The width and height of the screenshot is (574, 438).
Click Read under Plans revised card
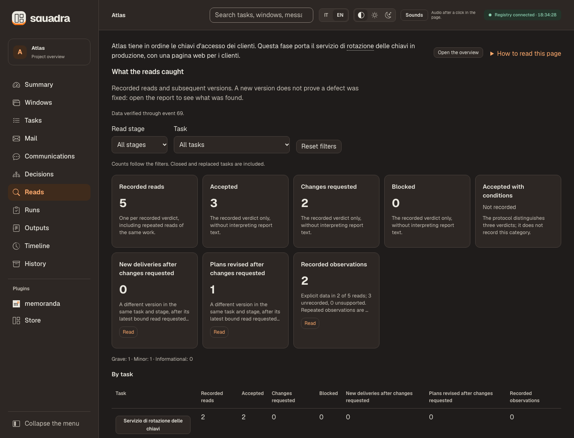(x=219, y=332)
